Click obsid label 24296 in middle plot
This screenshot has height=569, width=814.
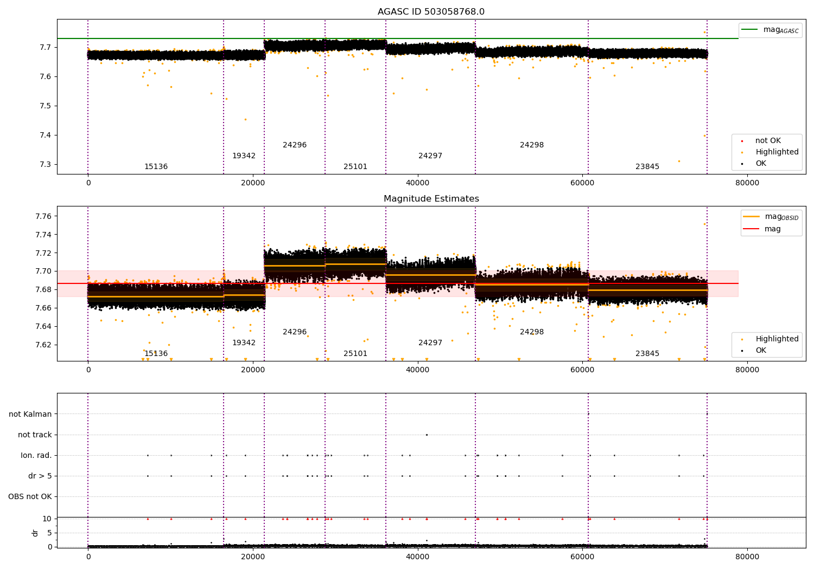tap(295, 332)
